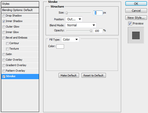Open the Position dropdown

pos(74,19)
